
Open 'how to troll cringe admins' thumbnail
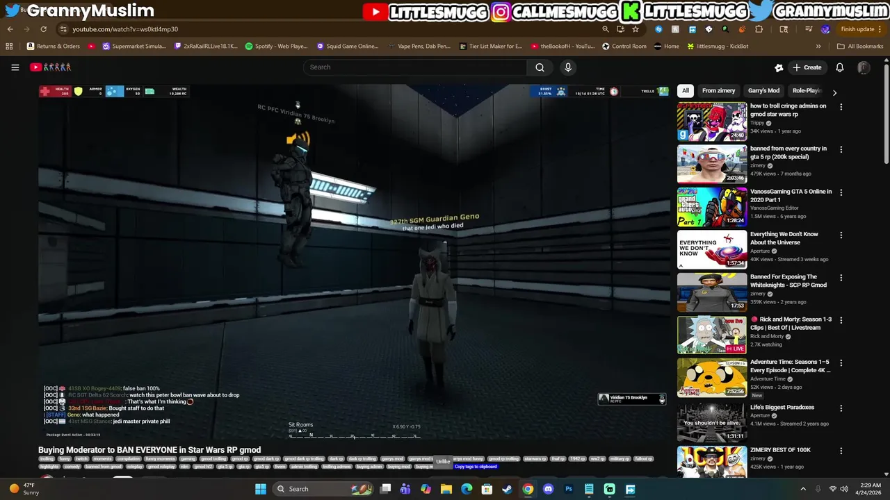712,122
